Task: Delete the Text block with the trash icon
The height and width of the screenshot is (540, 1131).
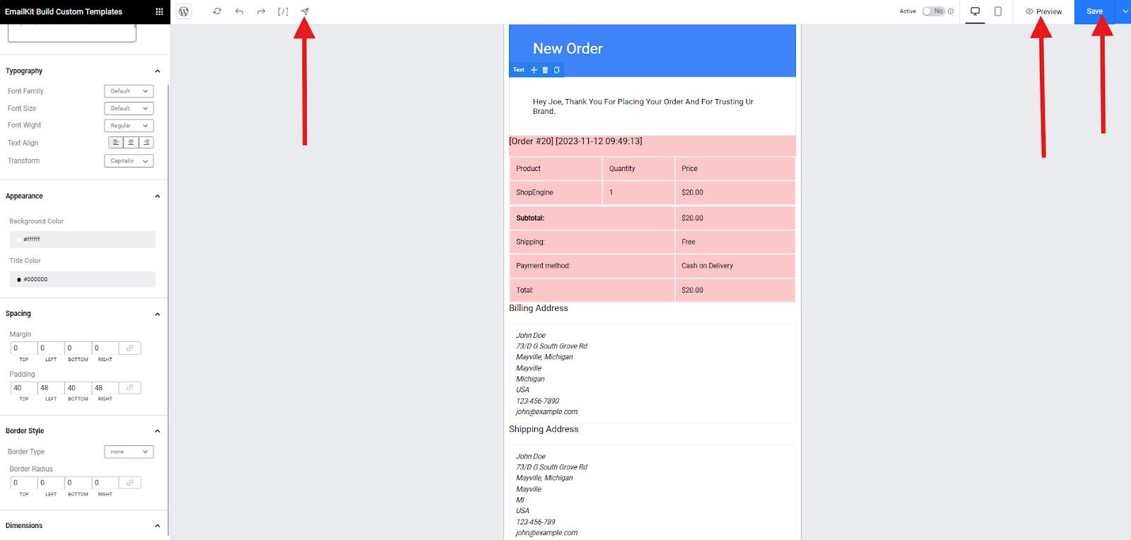Action: [545, 70]
